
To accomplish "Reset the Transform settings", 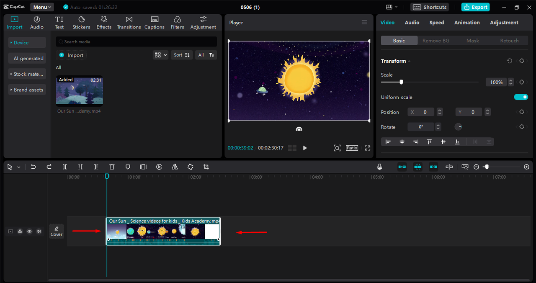I will pyautogui.click(x=510, y=61).
